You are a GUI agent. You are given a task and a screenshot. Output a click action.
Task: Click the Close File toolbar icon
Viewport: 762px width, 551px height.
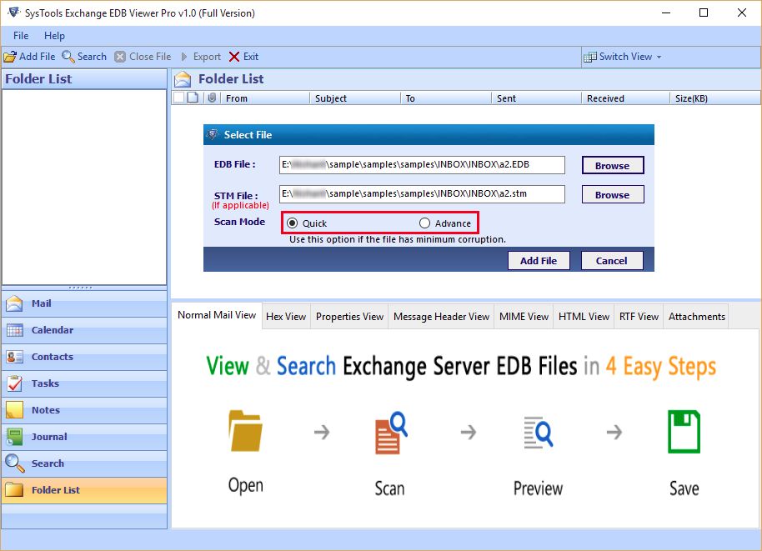coord(120,57)
